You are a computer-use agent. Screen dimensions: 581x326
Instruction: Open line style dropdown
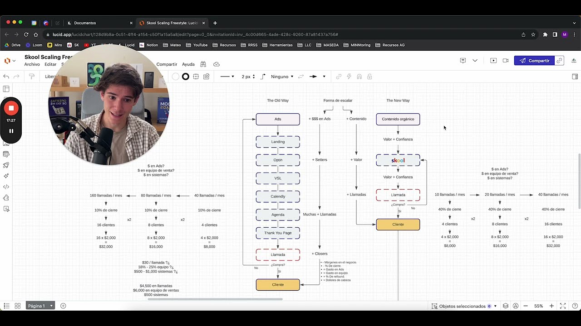tap(227, 77)
